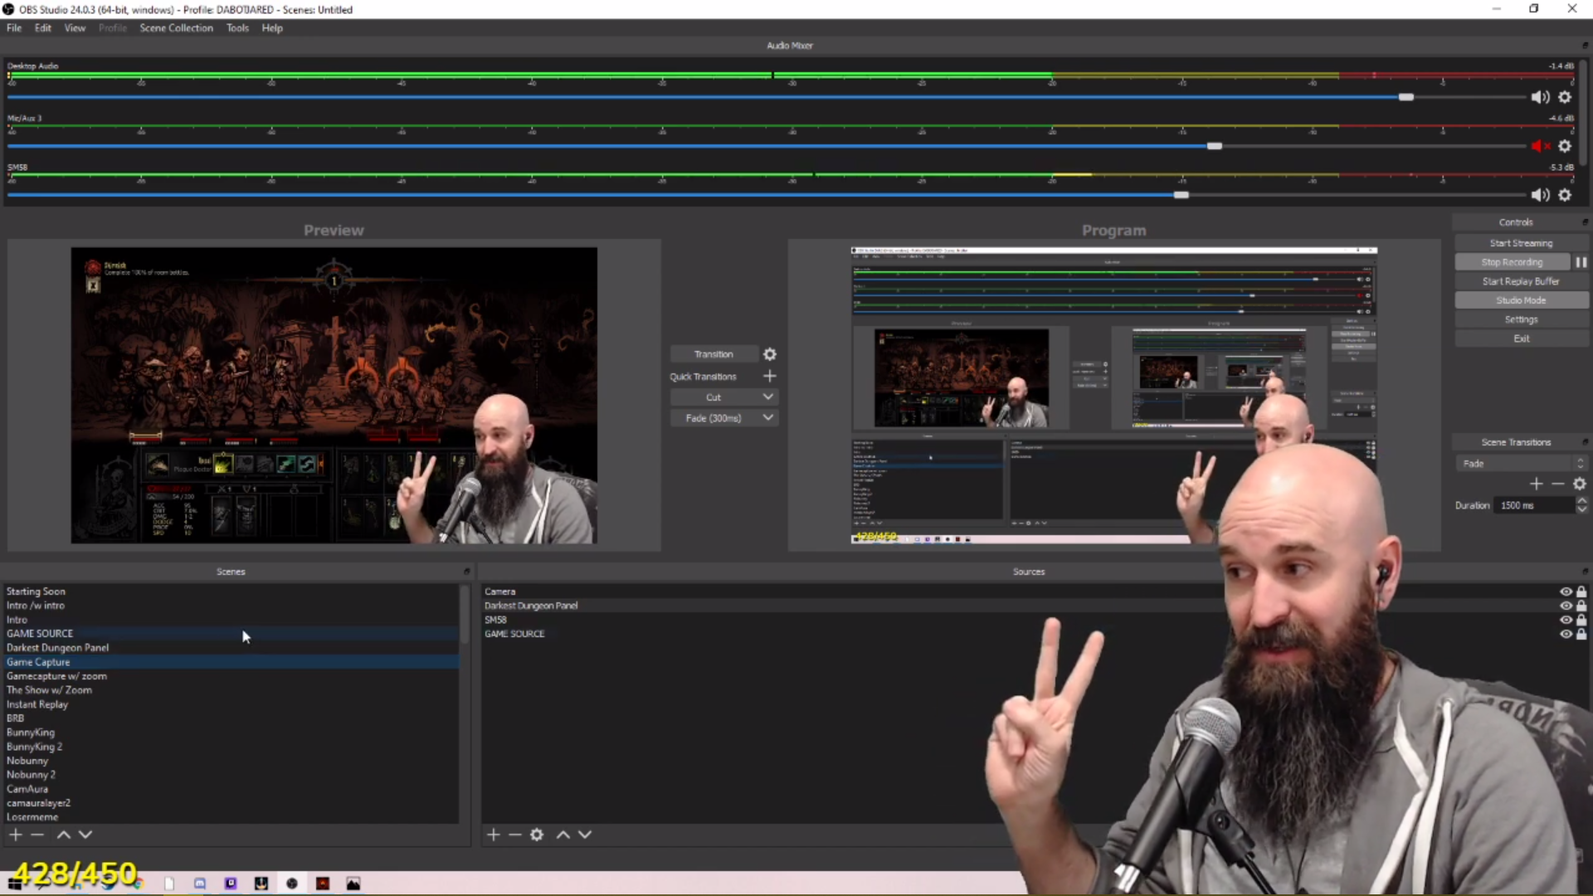Image resolution: width=1593 pixels, height=896 pixels.
Task: Open the File menu
Action: pyautogui.click(x=14, y=28)
